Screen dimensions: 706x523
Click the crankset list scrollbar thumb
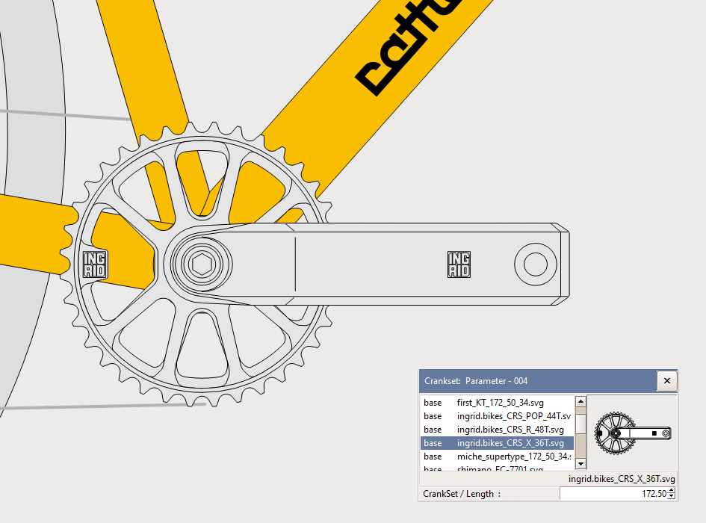(580, 424)
